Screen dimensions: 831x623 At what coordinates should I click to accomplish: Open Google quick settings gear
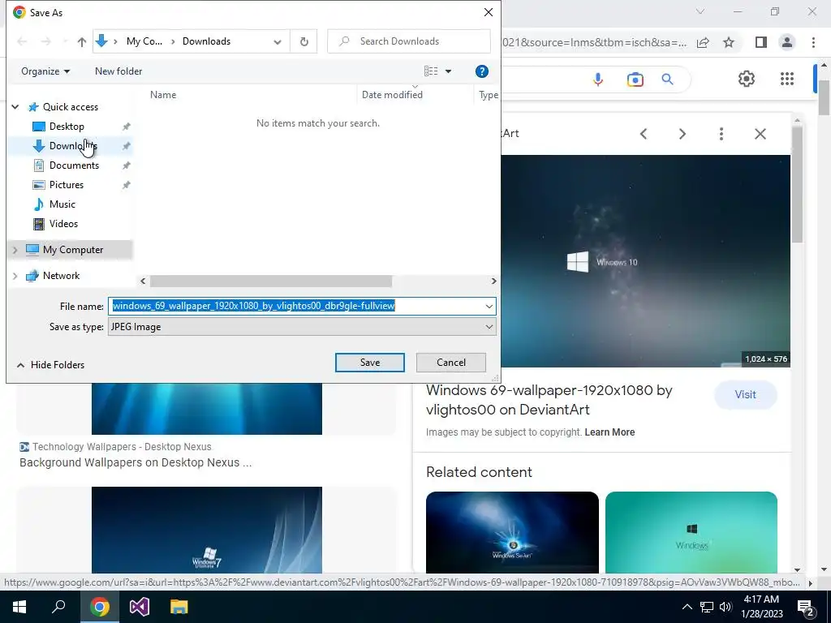[x=747, y=79]
